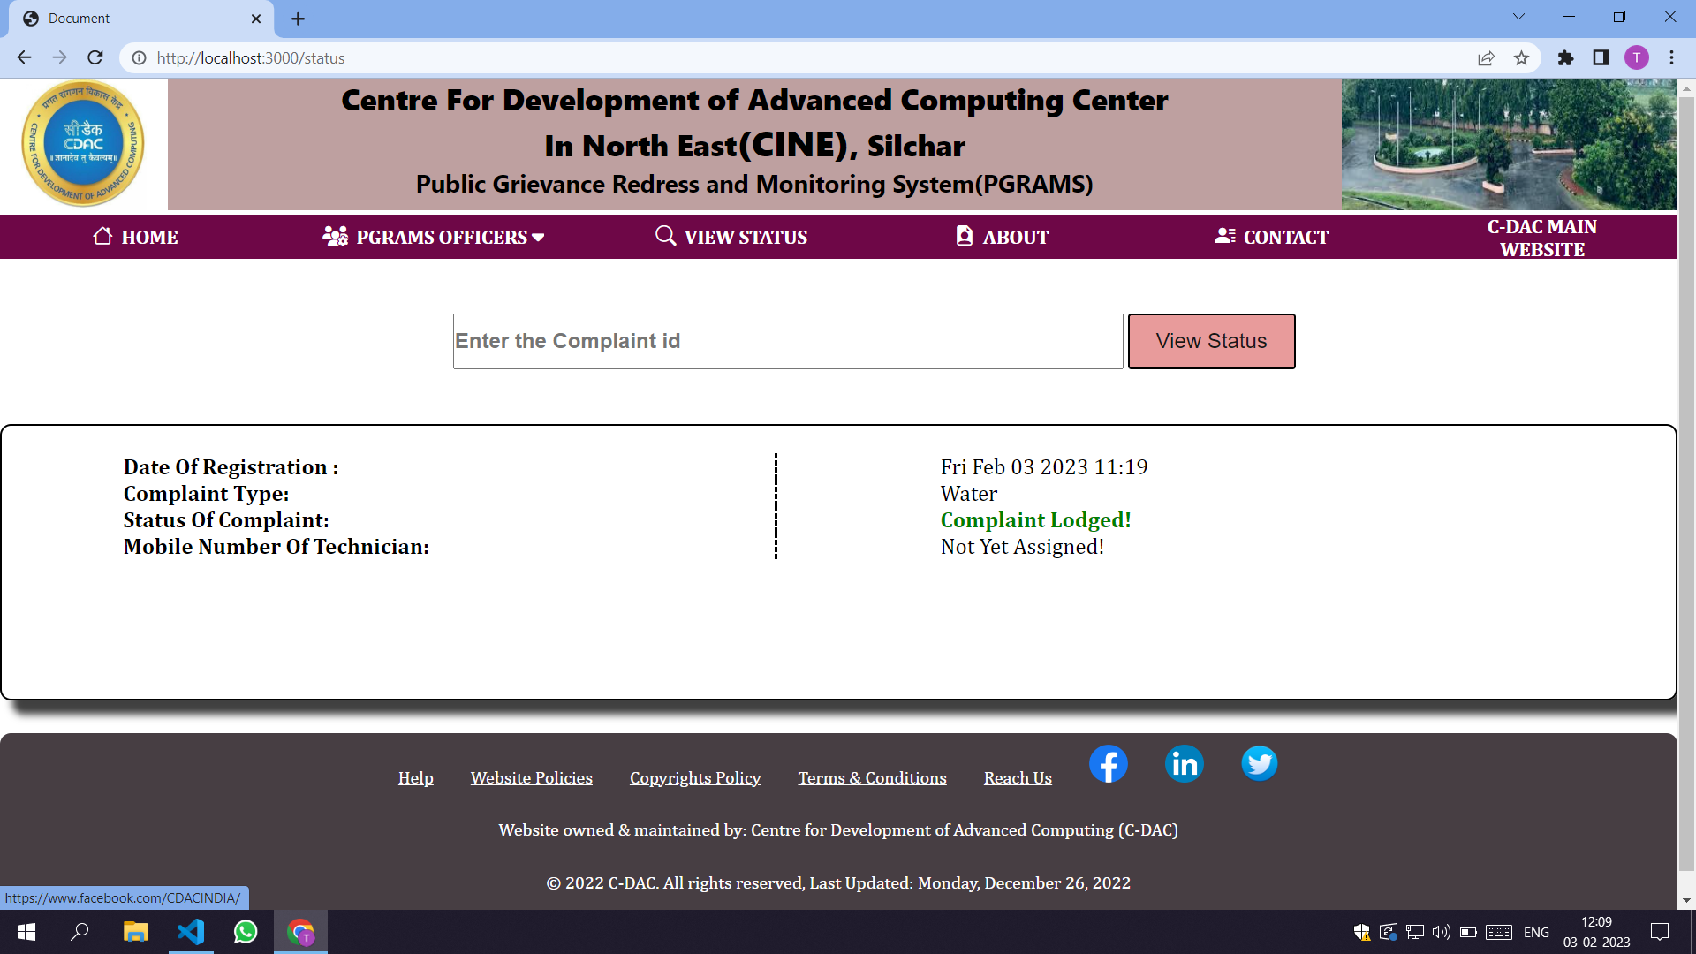This screenshot has width=1696, height=954.
Task: Open the LinkedIn icon in footer
Action: (1184, 763)
